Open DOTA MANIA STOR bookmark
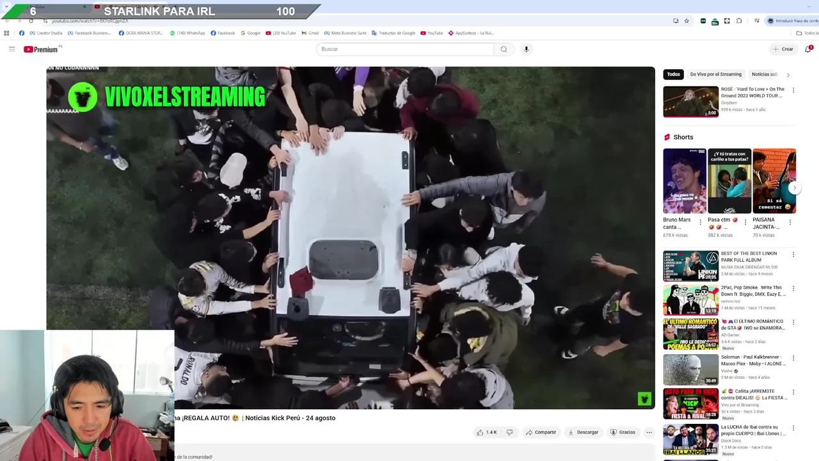Viewport: 819px width, 461px height. (x=141, y=33)
